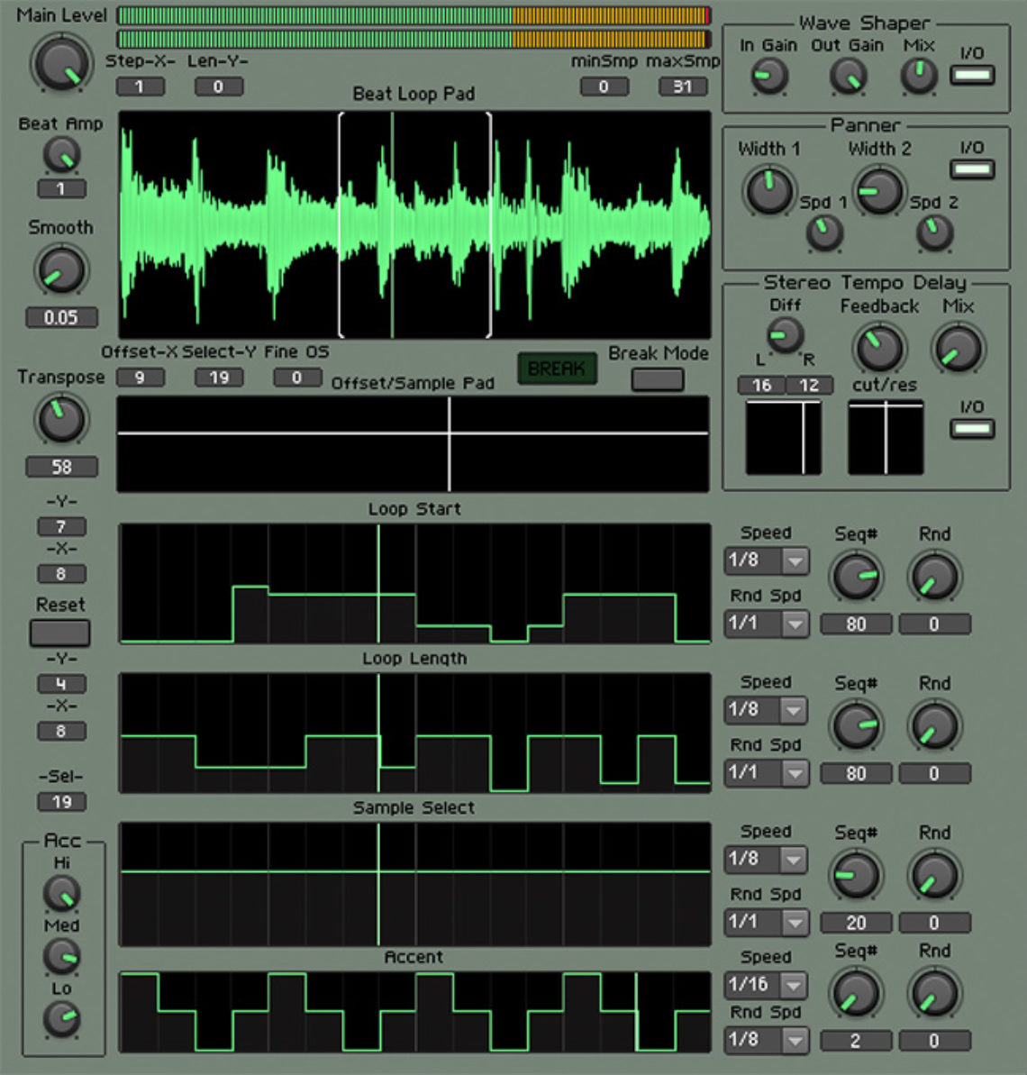Click the Panner Spd 1 knob
Viewport: 1027px width, 1075px height.
[824, 232]
